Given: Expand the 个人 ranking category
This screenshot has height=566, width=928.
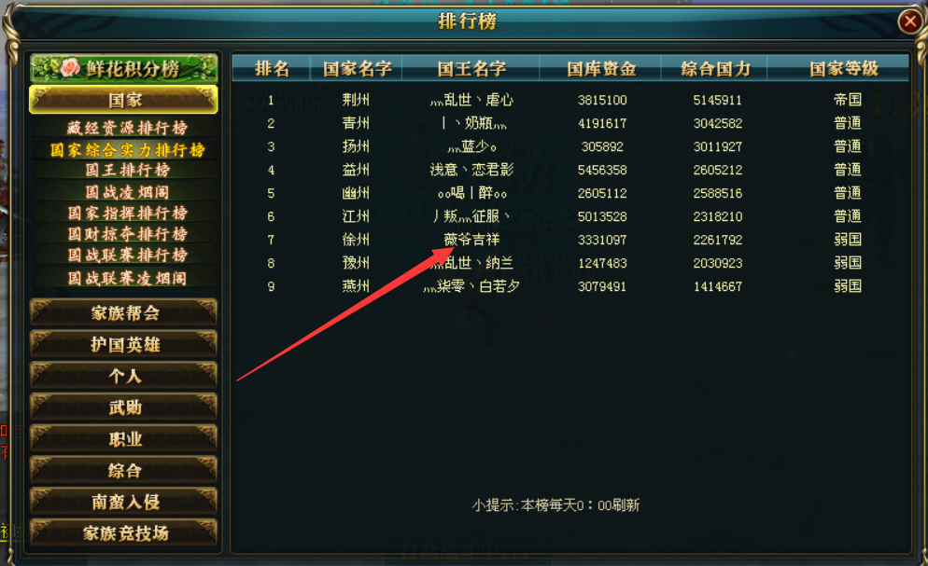Looking at the screenshot, I should pyautogui.click(x=124, y=375).
